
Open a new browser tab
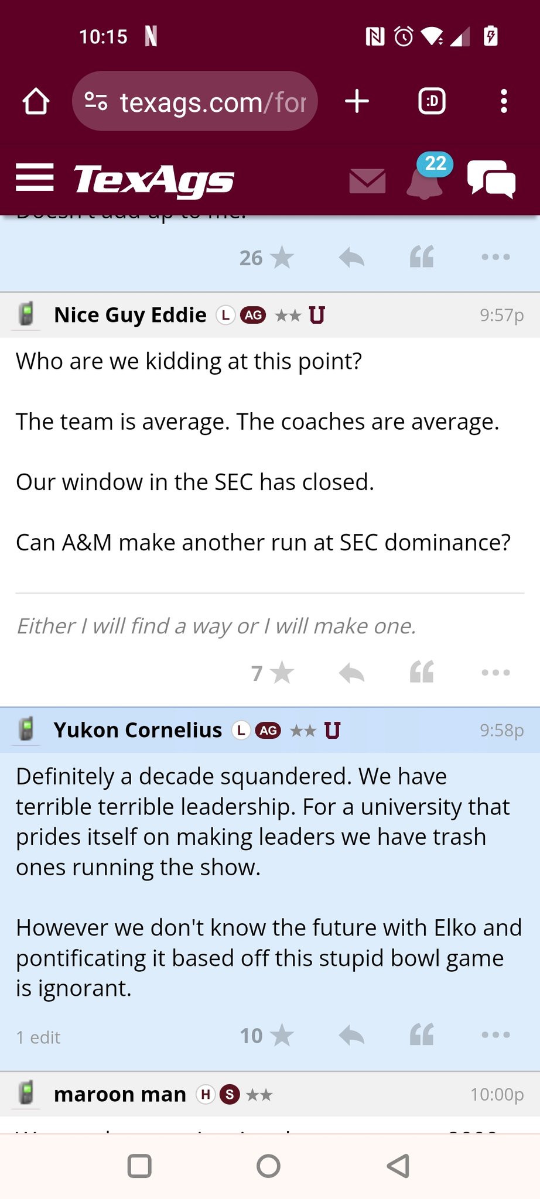(357, 101)
